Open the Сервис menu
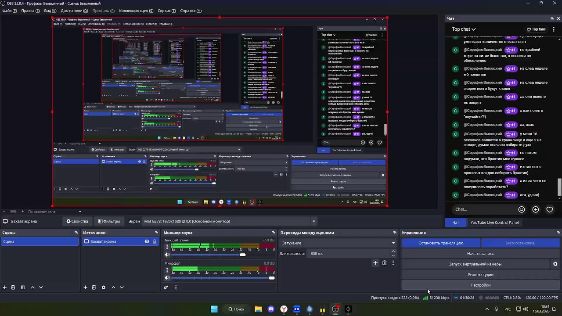562x316 pixels. pyautogui.click(x=167, y=11)
